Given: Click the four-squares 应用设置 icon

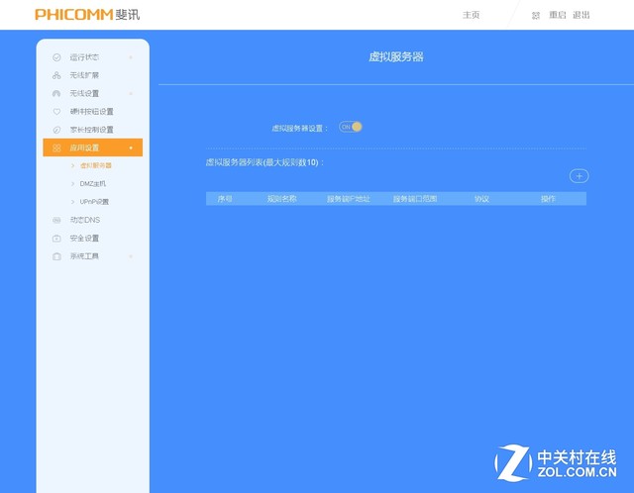Looking at the screenshot, I should point(56,148).
